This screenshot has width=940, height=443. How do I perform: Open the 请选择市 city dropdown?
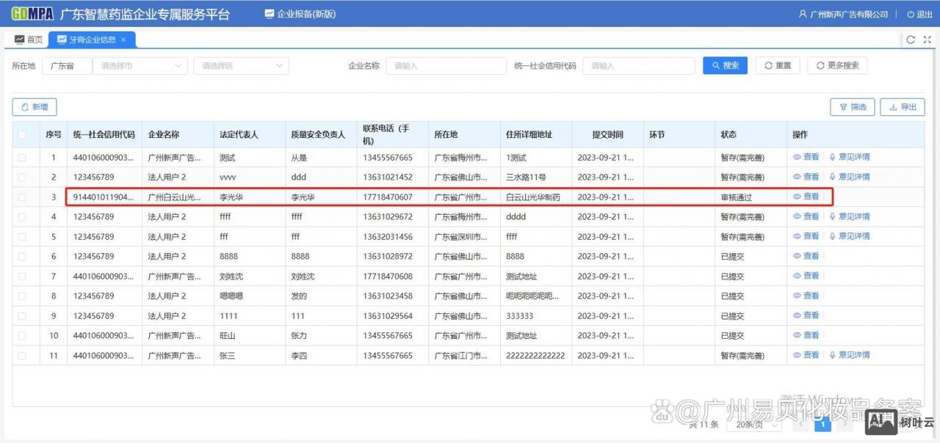[140, 65]
